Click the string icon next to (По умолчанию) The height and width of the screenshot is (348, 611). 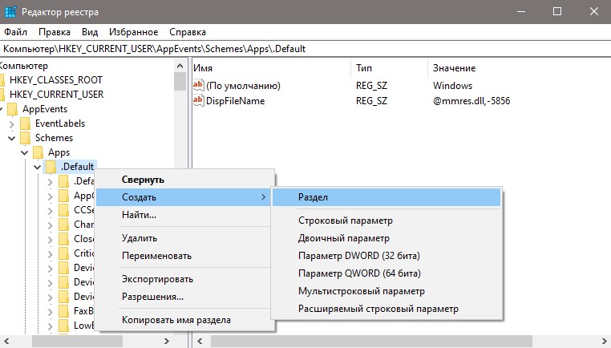[x=198, y=85]
